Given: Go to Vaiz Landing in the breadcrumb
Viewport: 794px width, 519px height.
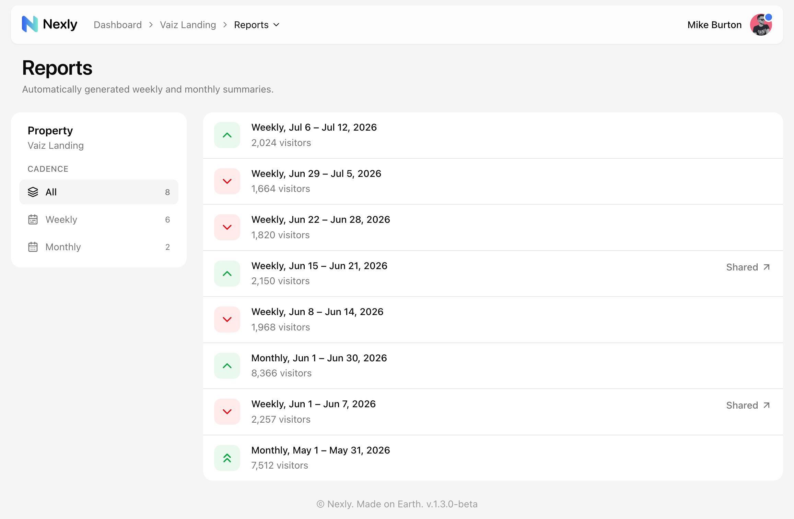Looking at the screenshot, I should pos(188,25).
